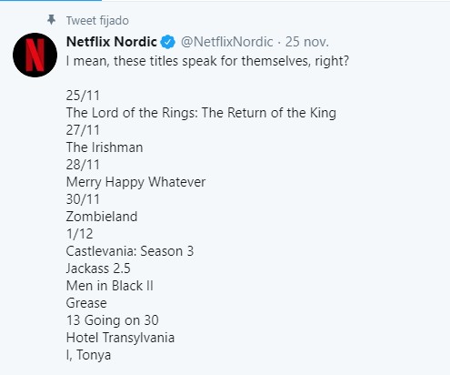Open the Netflix Nordic profile name
Image resolution: width=450 pixels, height=375 pixels.
[111, 42]
